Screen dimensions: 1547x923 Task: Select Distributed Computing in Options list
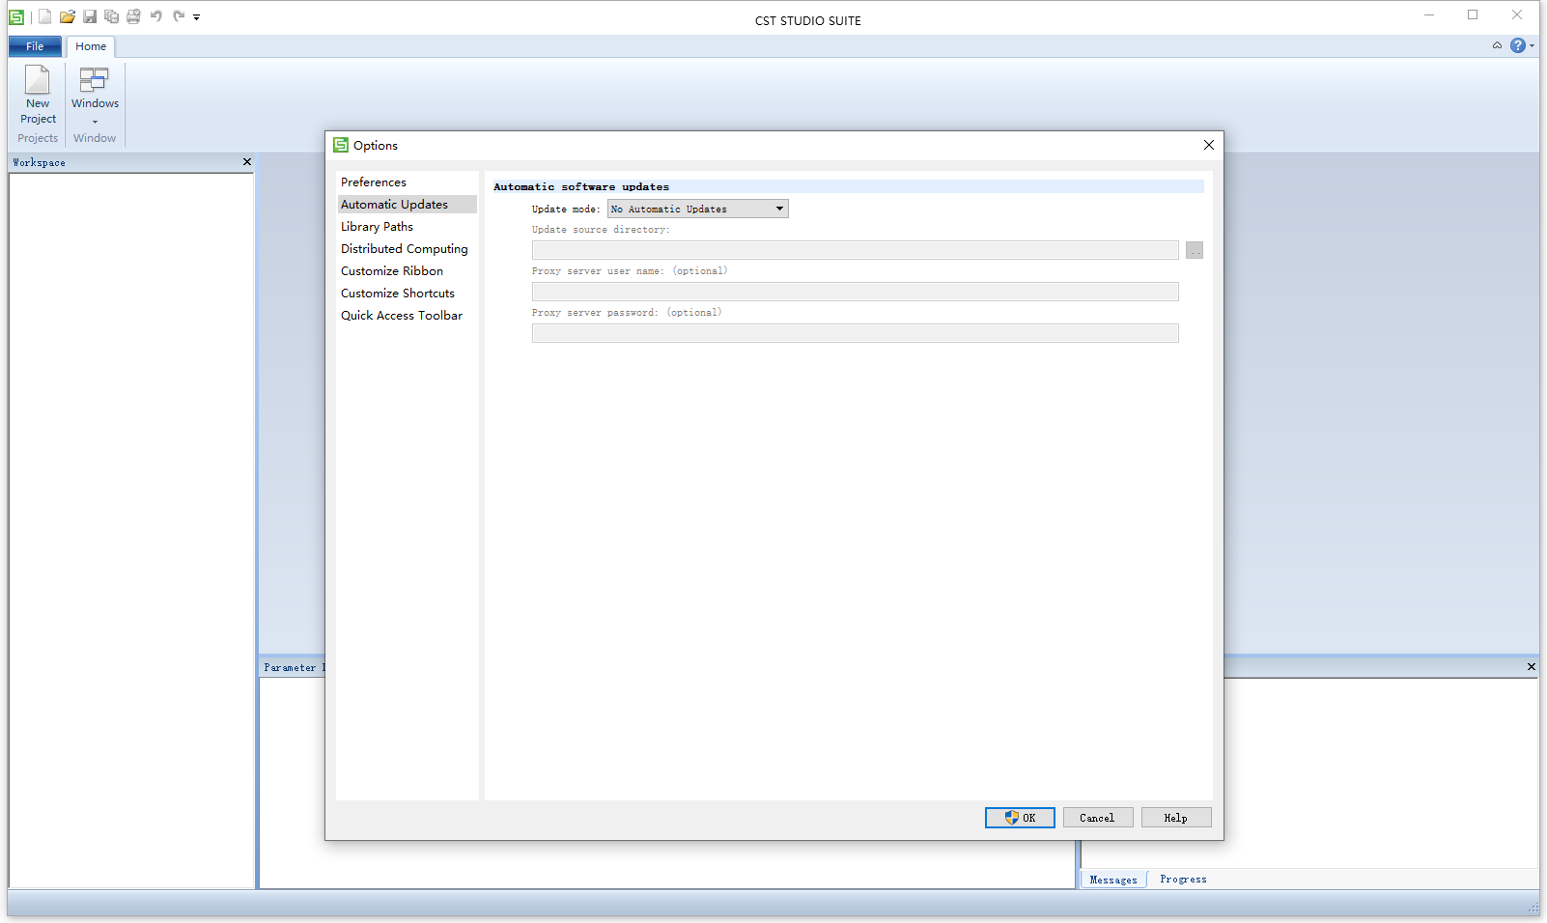407,249
